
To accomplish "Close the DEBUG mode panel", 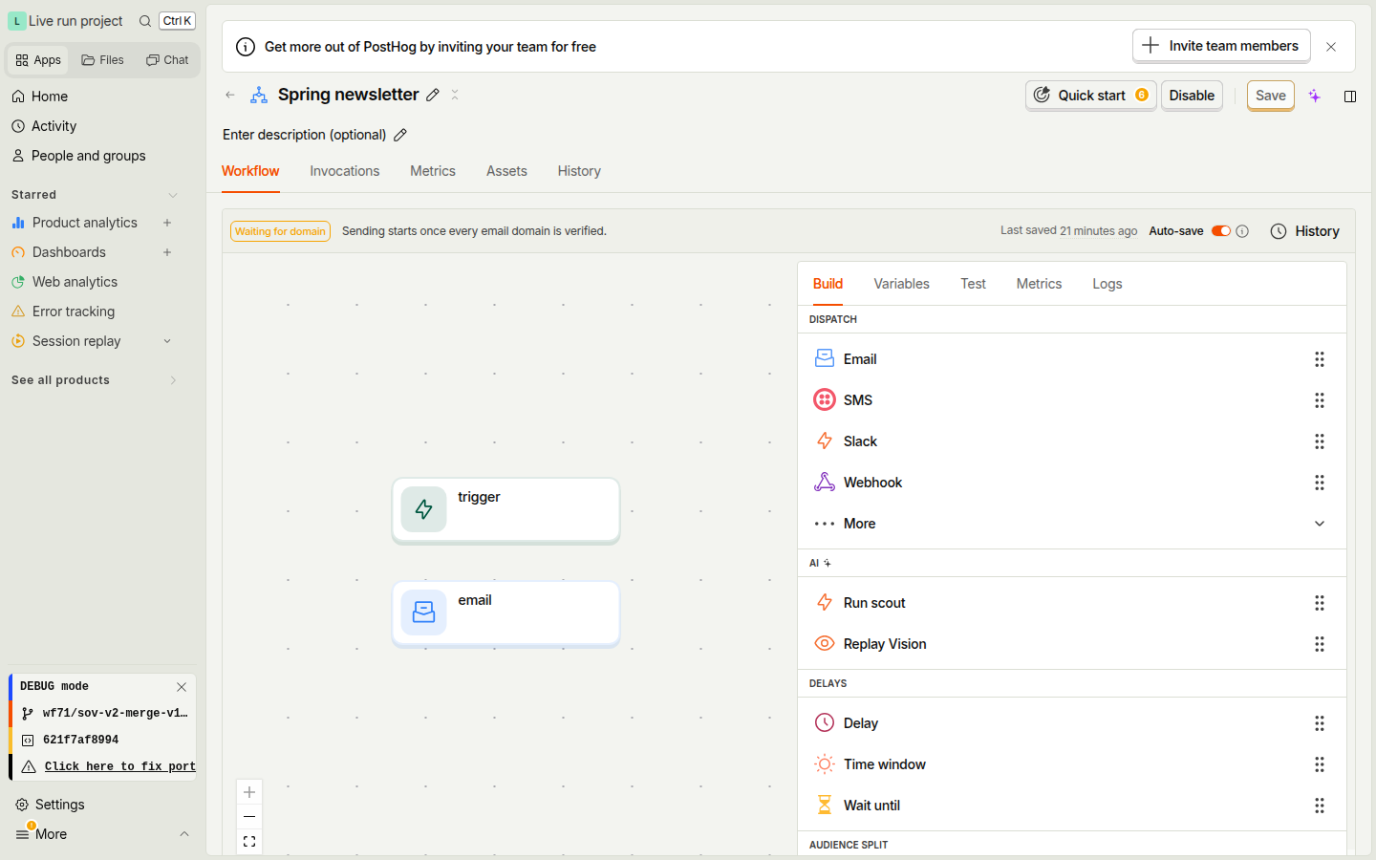I will (x=182, y=687).
